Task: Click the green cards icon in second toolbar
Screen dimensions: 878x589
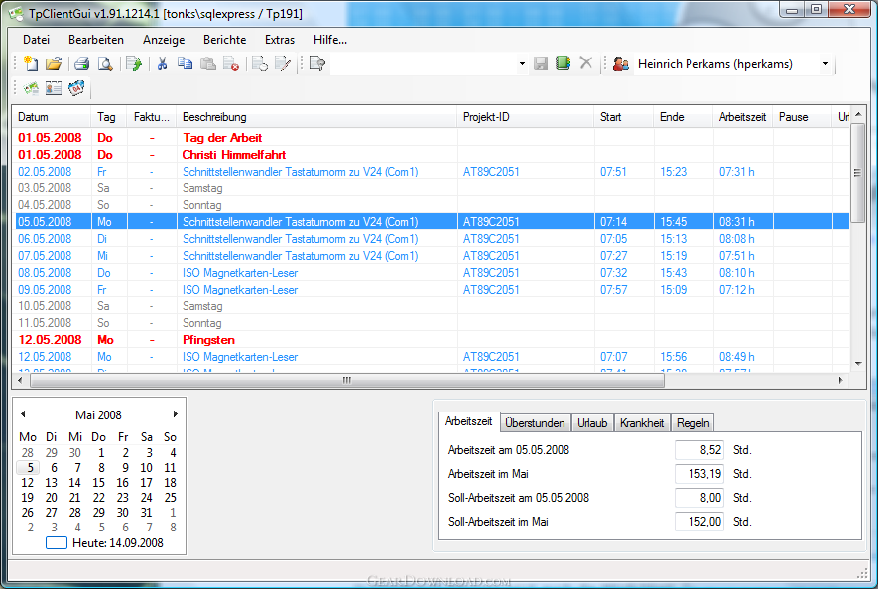Action: (x=31, y=88)
